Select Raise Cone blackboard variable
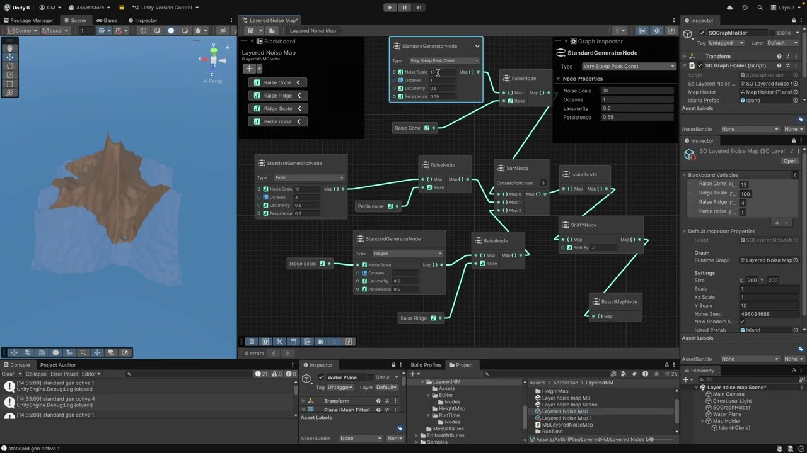The width and height of the screenshot is (807, 453). [277, 82]
